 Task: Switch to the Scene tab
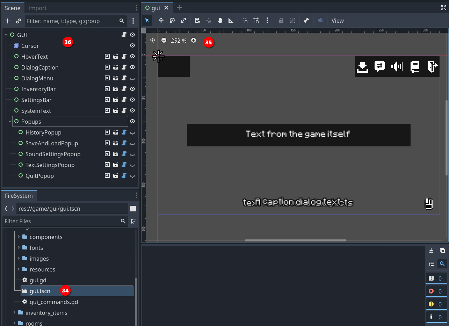(x=13, y=8)
